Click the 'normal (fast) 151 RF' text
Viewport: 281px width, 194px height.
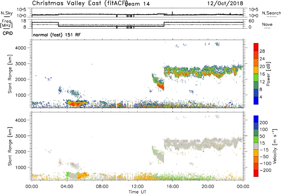pyautogui.click(x=57, y=35)
